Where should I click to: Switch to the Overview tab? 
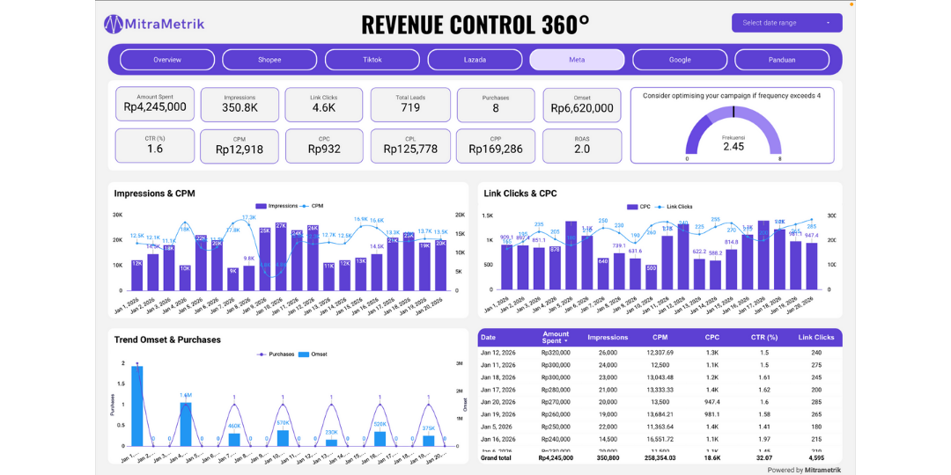(x=167, y=60)
